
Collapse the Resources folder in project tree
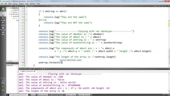[x=9, y=14]
